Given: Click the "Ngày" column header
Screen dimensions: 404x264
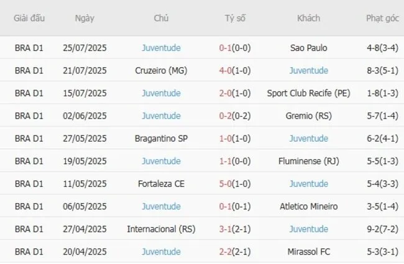Looking at the screenshot, I should click(85, 18).
